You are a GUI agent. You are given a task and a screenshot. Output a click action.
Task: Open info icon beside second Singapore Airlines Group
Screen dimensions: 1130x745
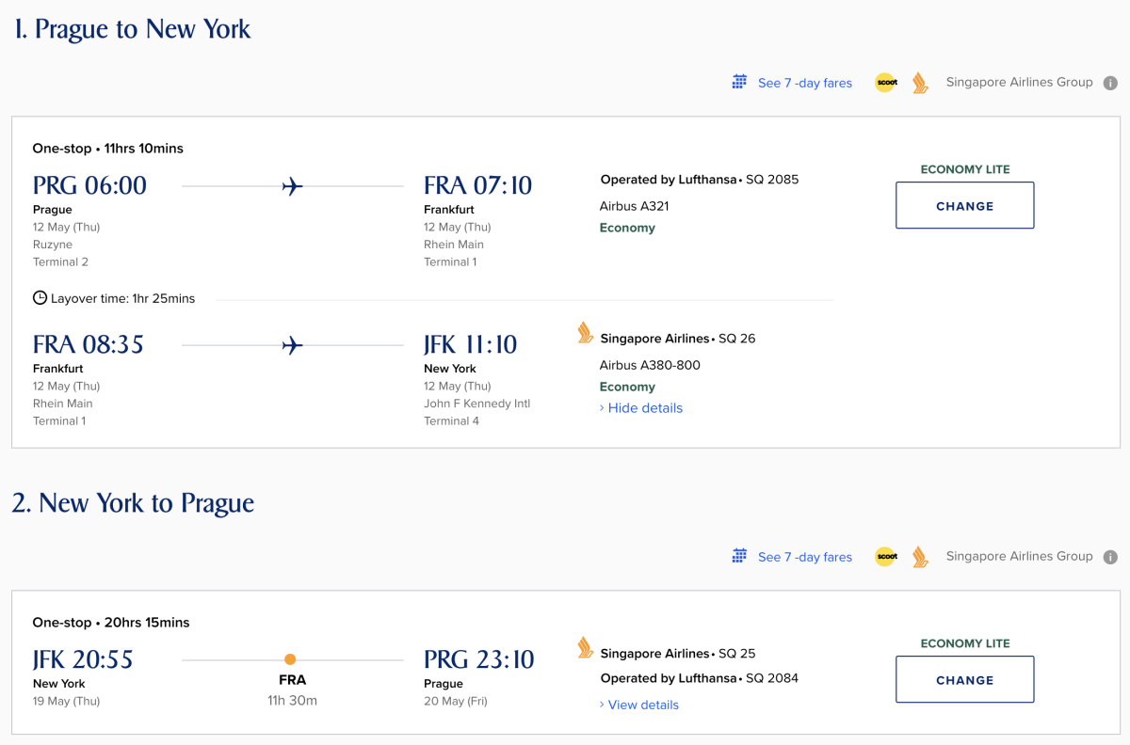click(1111, 557)
